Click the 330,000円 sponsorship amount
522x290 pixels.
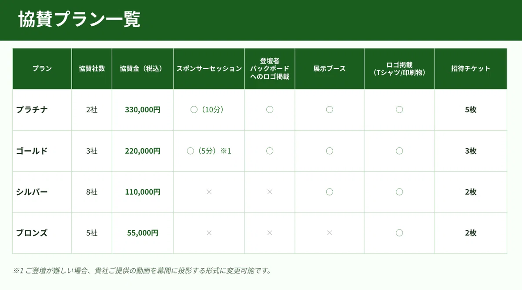pyautogui.click(x=143, y=110)
